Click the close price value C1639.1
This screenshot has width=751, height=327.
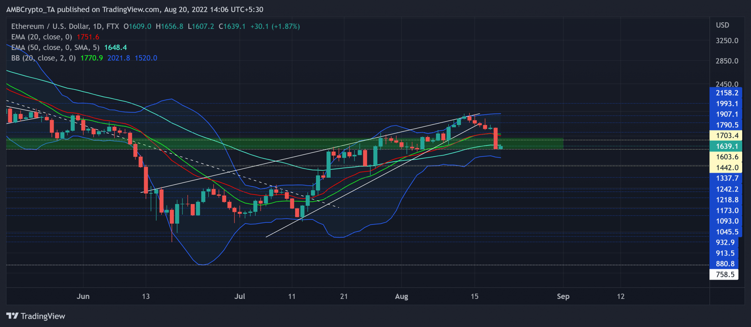point(232,26)
